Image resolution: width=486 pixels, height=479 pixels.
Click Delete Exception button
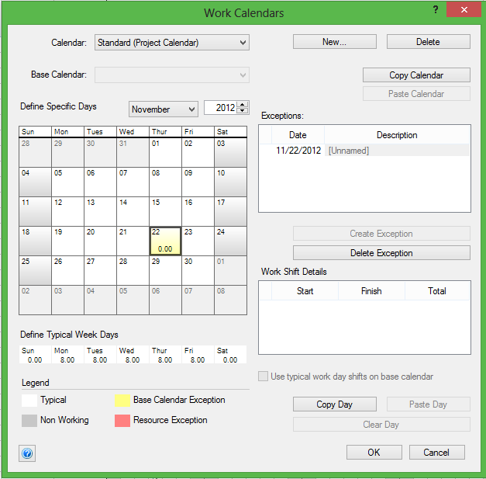(381, 253)
